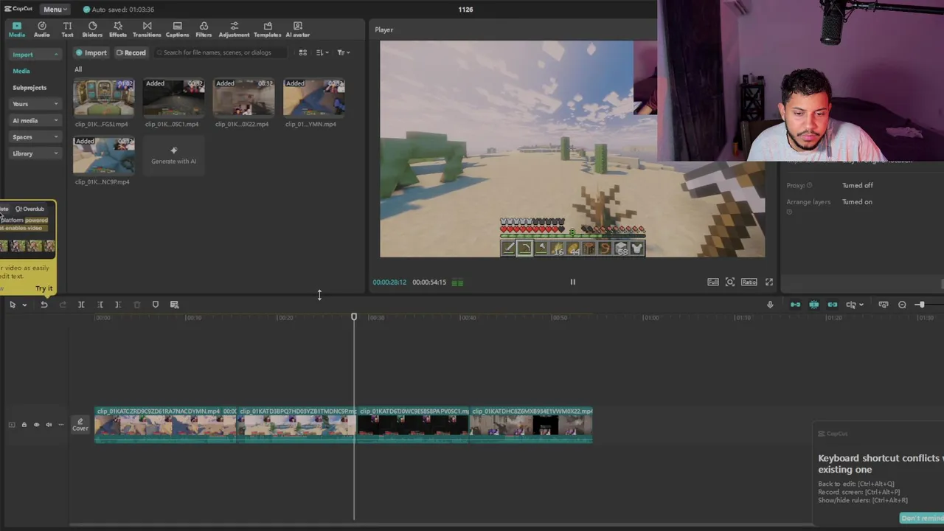The height and width of the screenshot is (531, 944).
Task: Click the playhead marker on timeline ruler
Action: (x=354, y=317)
